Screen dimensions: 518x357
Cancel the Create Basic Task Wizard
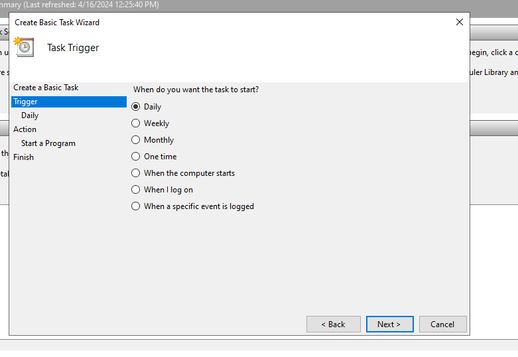click(442, 324)
